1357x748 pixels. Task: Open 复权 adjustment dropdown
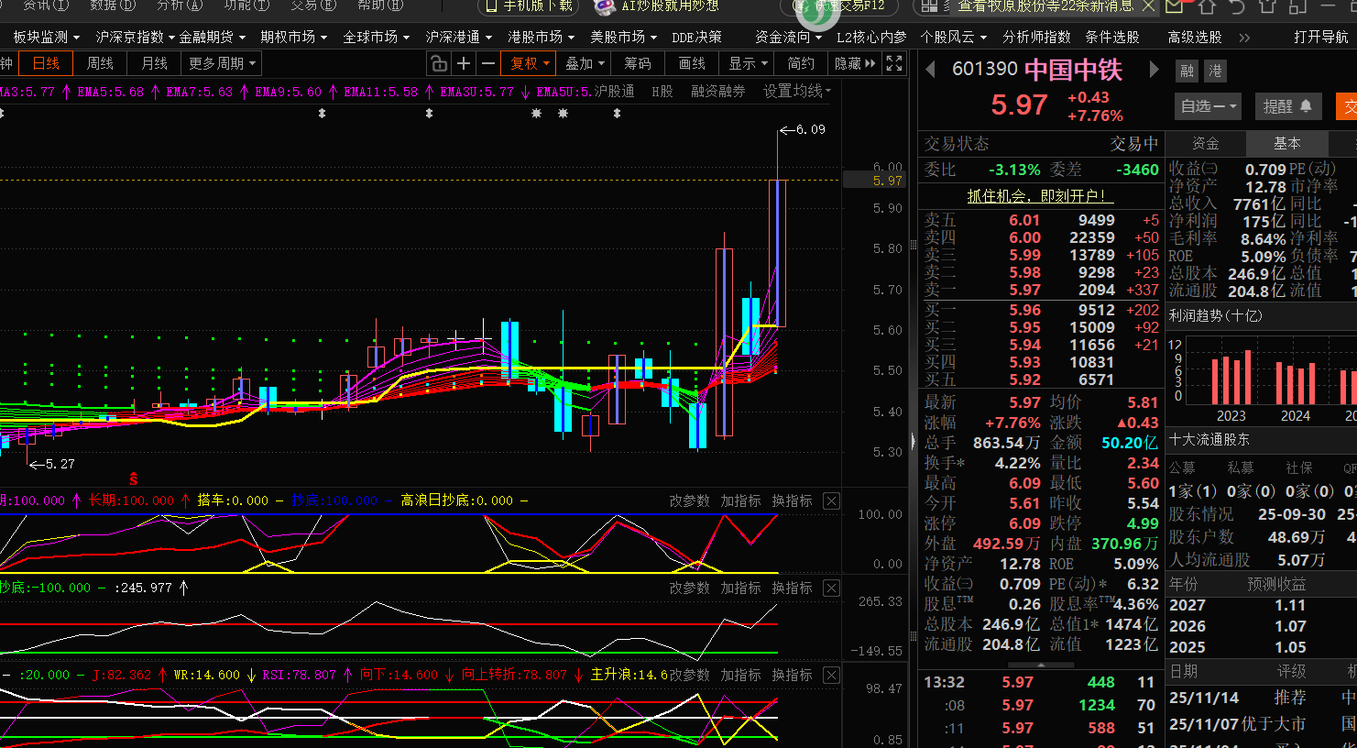click(x=530, y=63)
